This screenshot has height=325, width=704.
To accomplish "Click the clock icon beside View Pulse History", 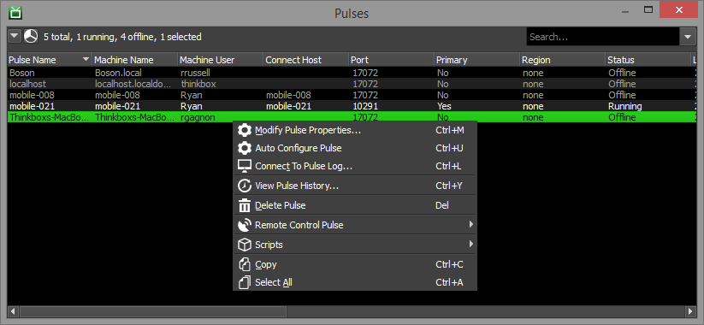I will click(x=245, y=186).
